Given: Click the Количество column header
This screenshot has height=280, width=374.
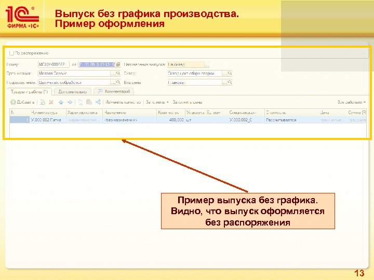Looking at the screenshot, I should pos(171,113).
